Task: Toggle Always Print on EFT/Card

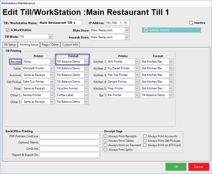Action: [145, 145]
